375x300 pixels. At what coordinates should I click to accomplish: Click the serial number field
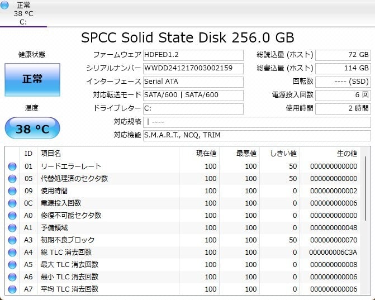193,68
